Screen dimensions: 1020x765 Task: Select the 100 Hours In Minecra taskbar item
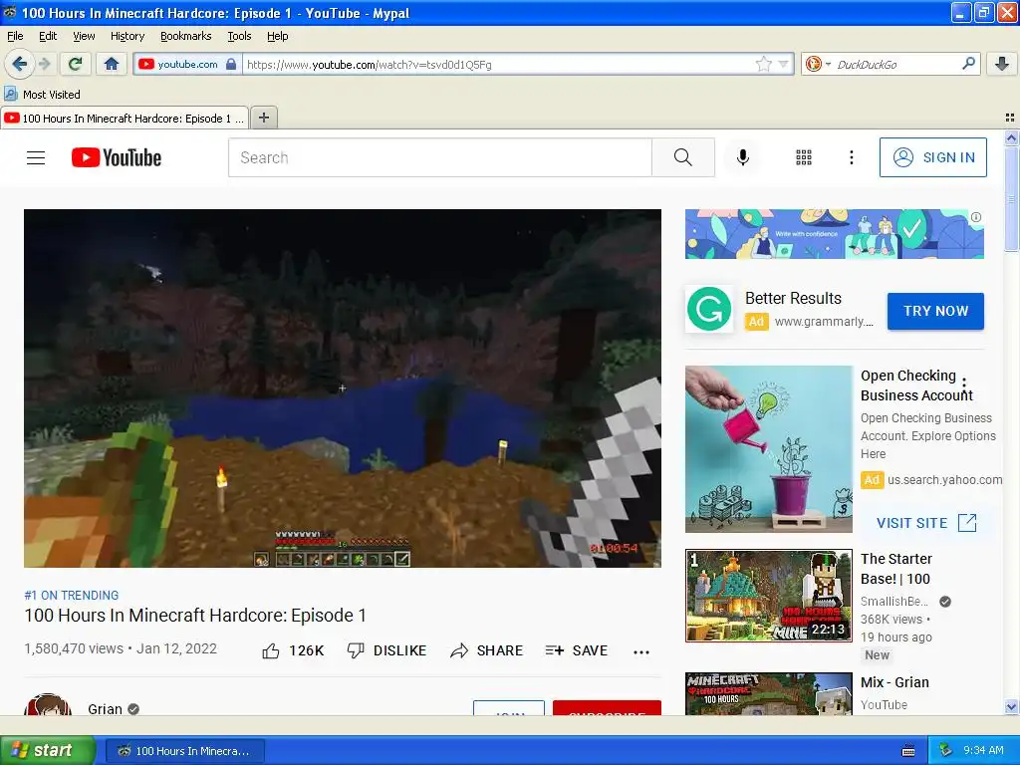(184, 751)
